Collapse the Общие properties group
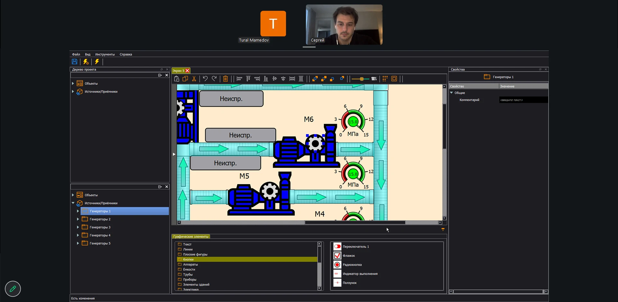The height and width of the screenshot is (302, 618). (452, 93)
